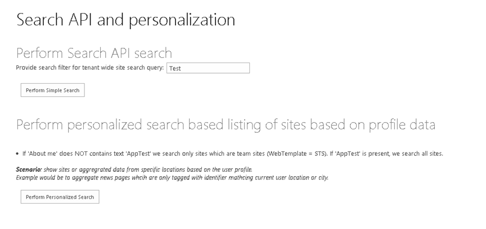
Task: Click the 'we search all sites.' phrase
Action: 418,154
